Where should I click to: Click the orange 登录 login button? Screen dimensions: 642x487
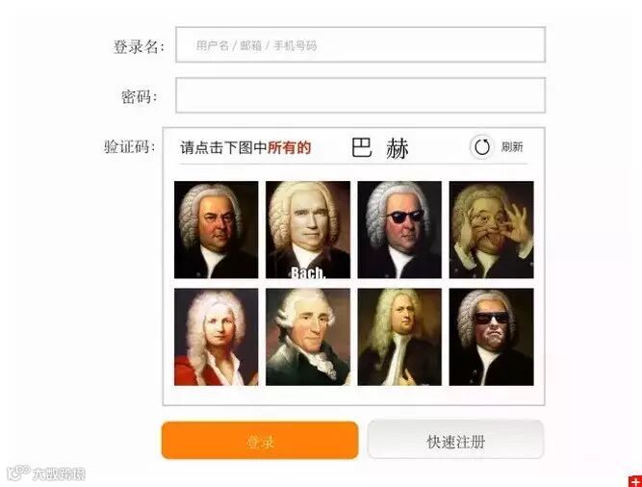click(260, 441)
